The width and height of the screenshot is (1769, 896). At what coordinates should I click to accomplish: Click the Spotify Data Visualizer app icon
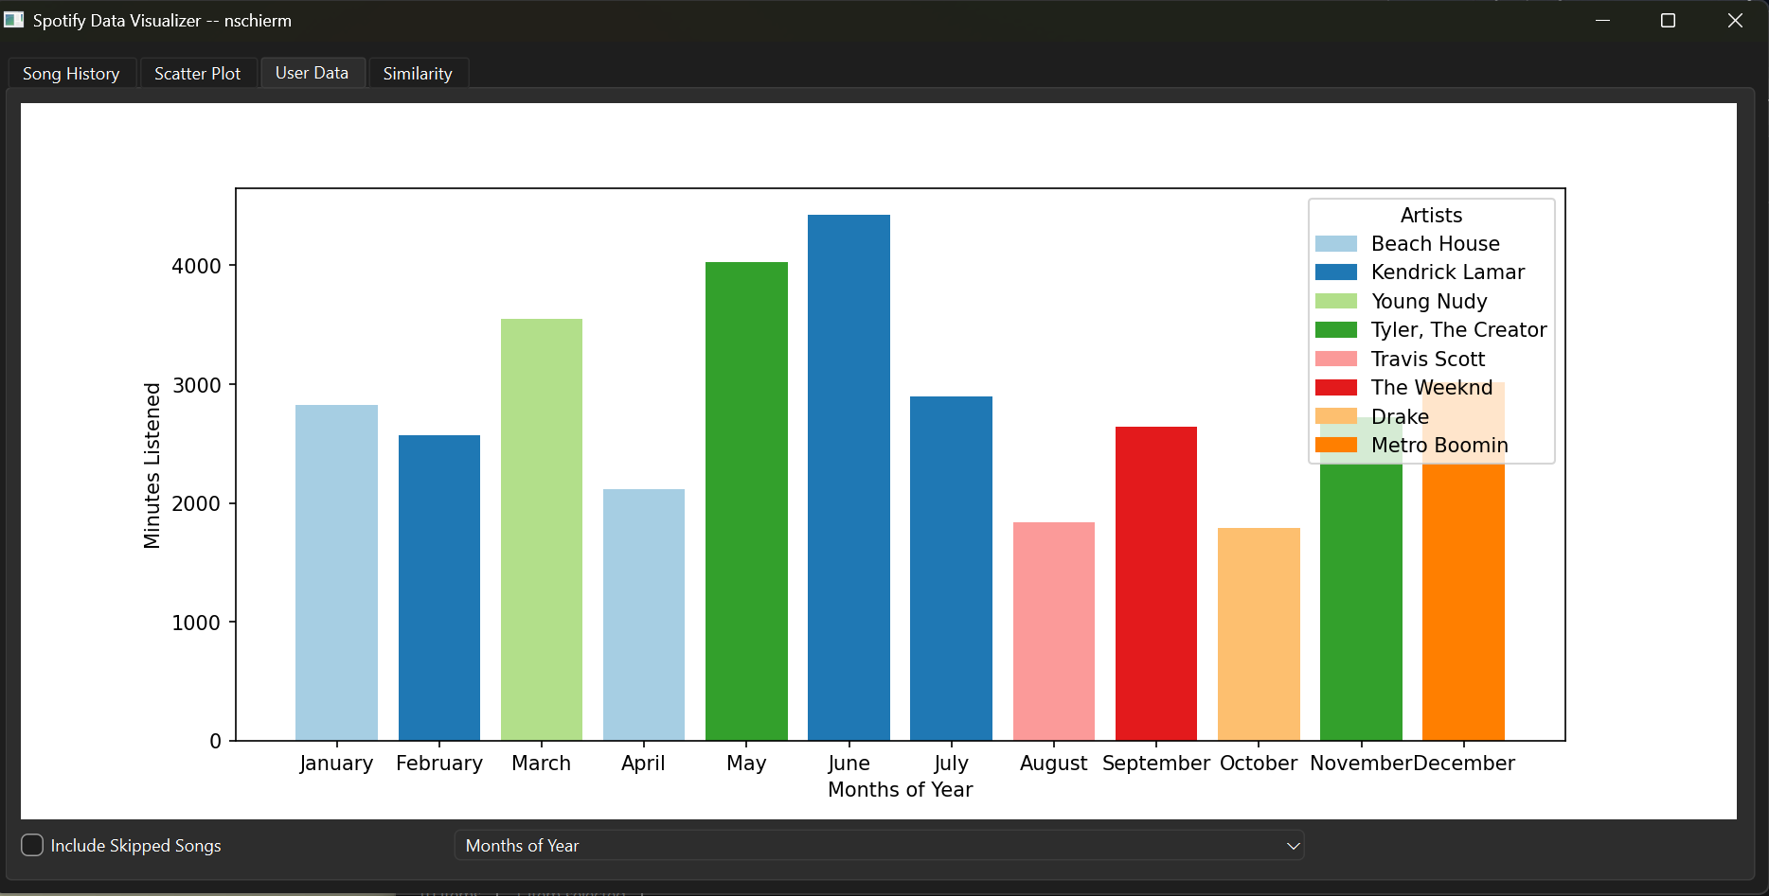14,20
